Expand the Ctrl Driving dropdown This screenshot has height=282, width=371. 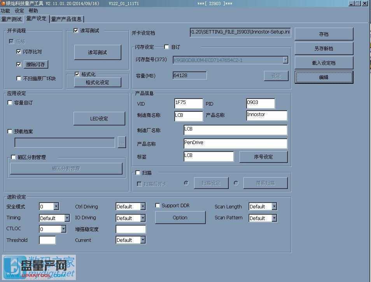click(142, 206)
